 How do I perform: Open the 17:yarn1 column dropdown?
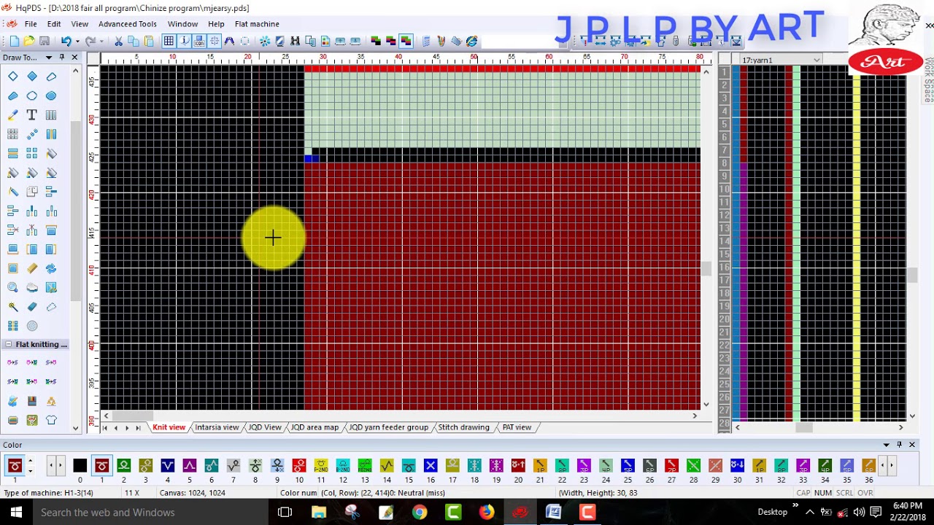click(x=817, y=60)
